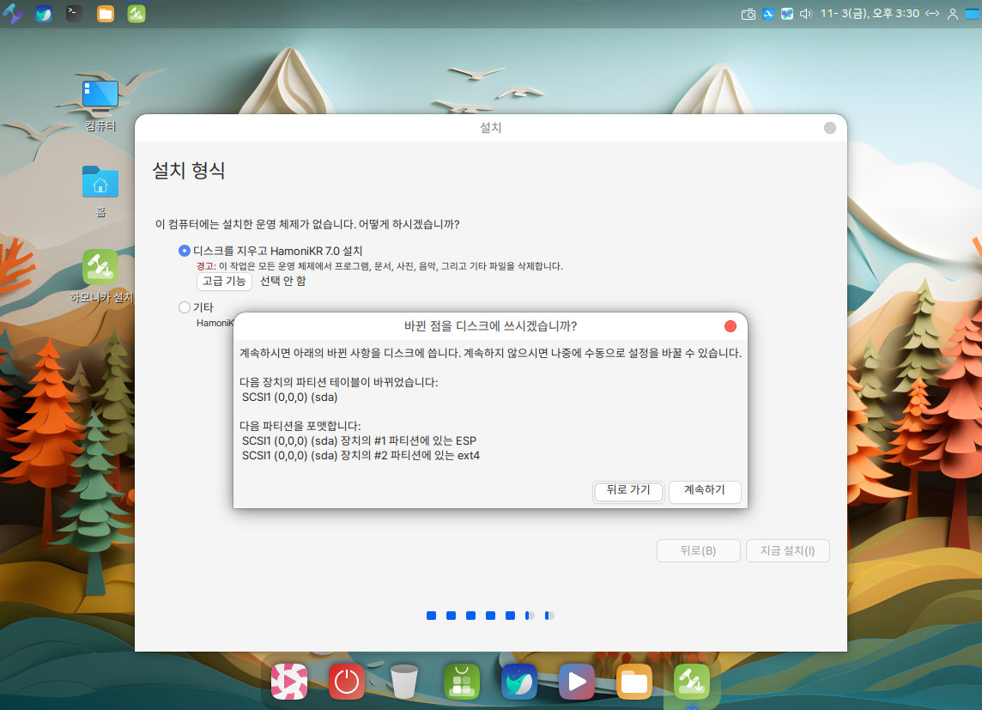Open the file manager from top panel
The width and height of the screenshot is (982, 710).
pyautogui.click(x=106, y=13)
